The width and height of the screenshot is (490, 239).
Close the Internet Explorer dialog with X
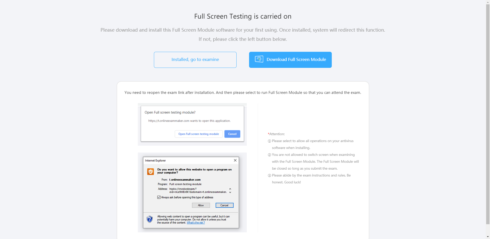(235, 160)
